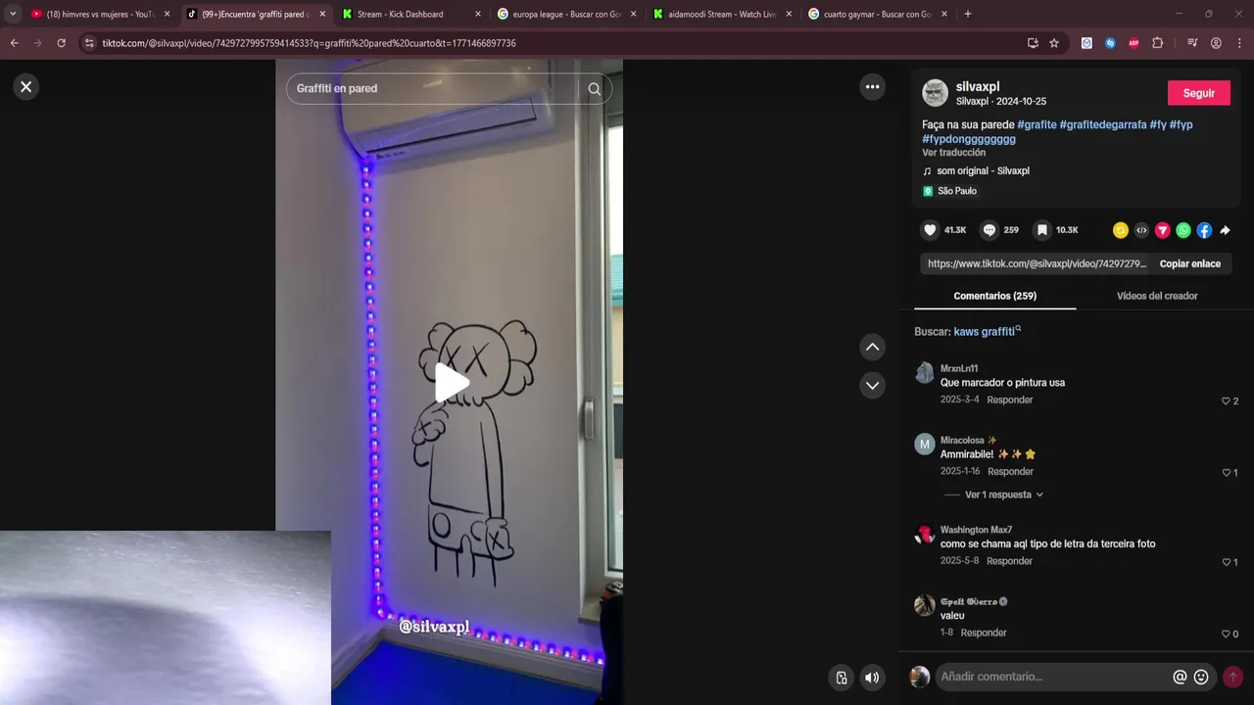Viewport: 1254px width, 705px height.
Task: Click the address bar URL
Action: [309, 43]
